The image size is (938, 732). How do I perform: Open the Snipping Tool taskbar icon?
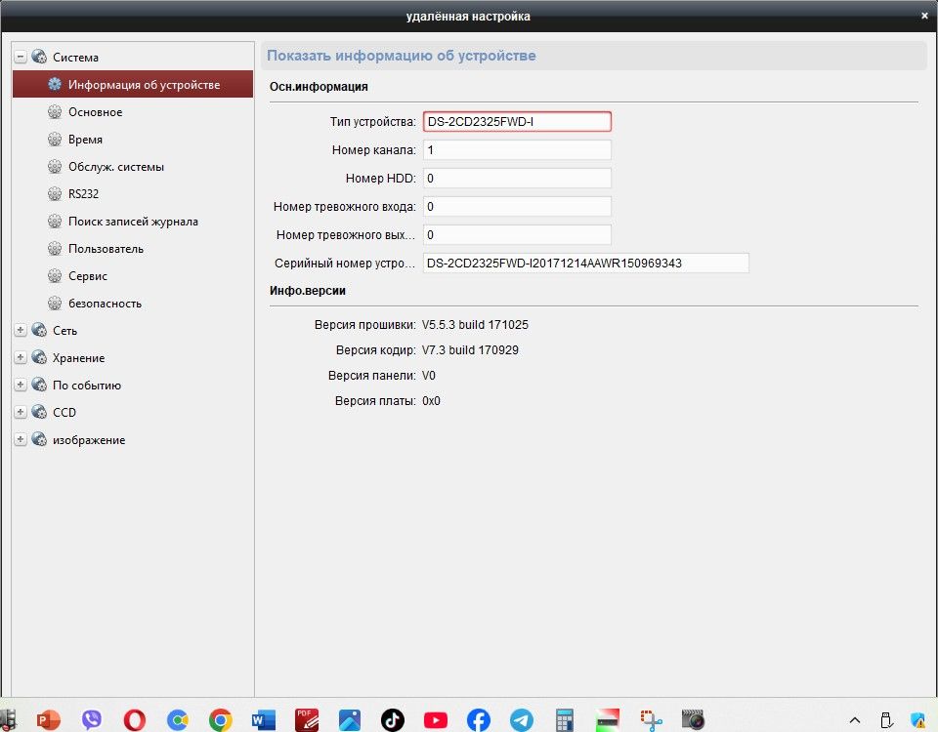651,719
